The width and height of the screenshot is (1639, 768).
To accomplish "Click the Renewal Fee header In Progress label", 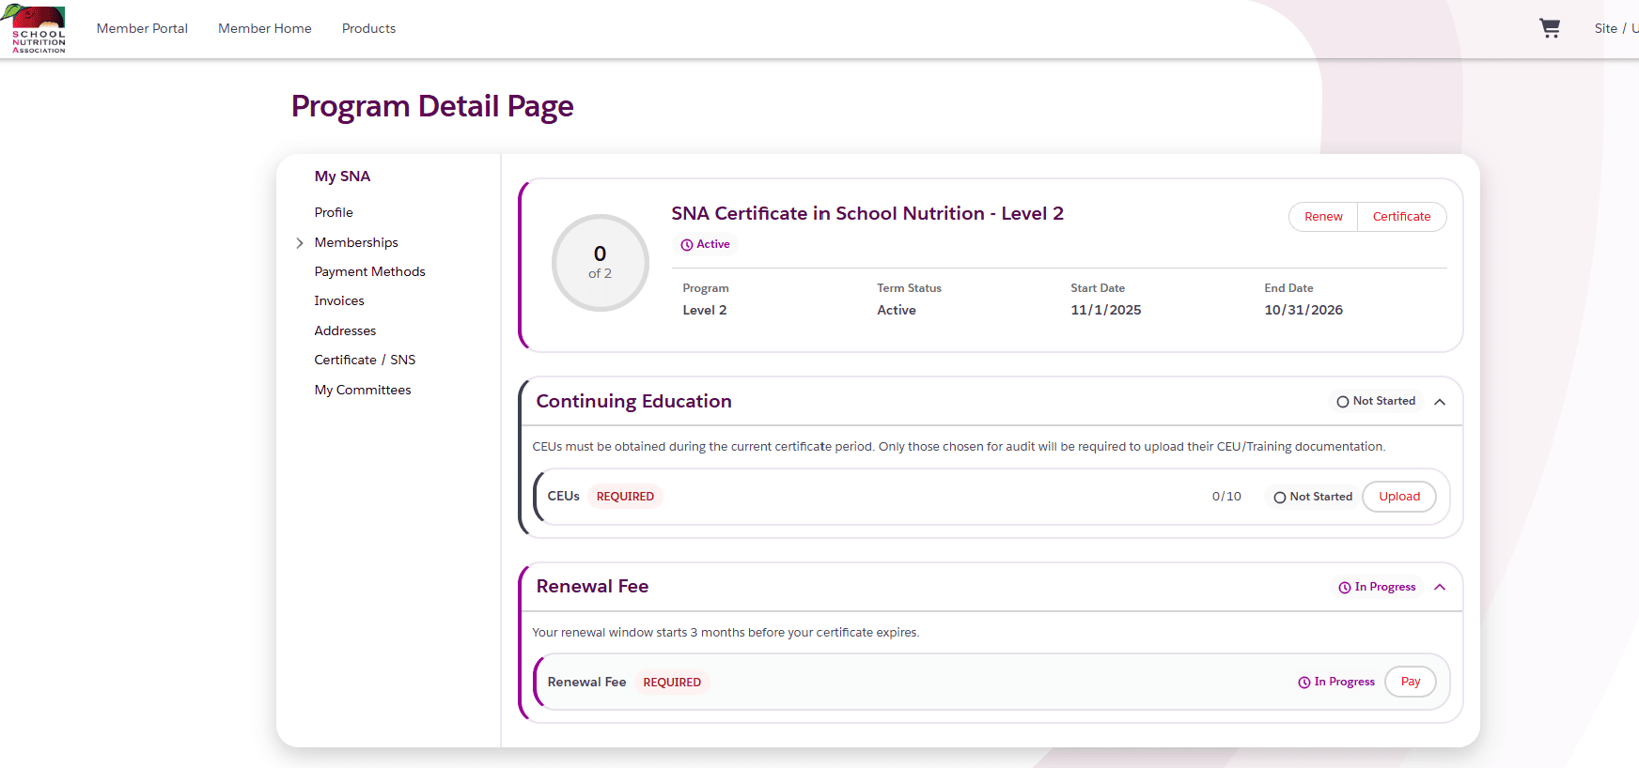I will click(x=1385, y=587).
